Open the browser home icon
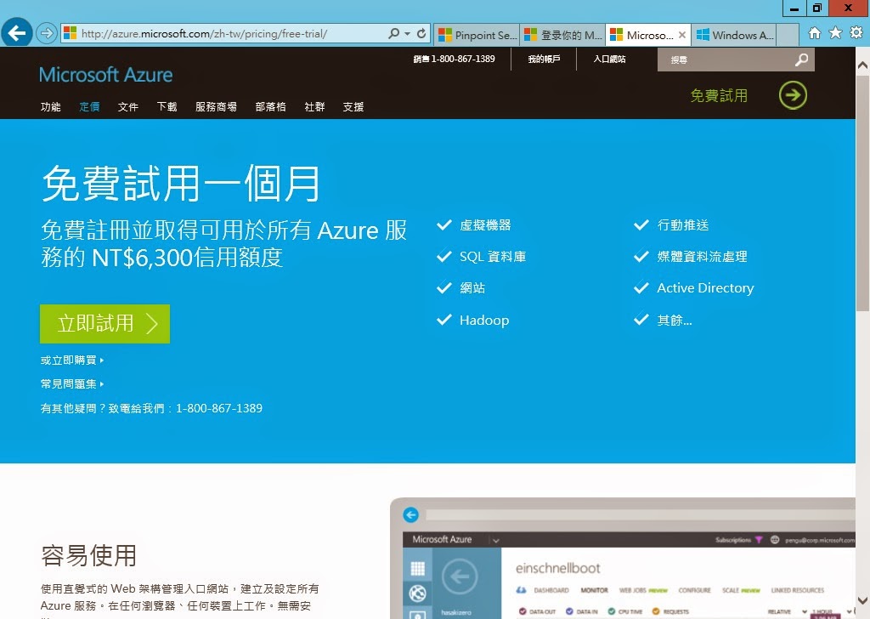Screen dimensions: 870x619 815,33
